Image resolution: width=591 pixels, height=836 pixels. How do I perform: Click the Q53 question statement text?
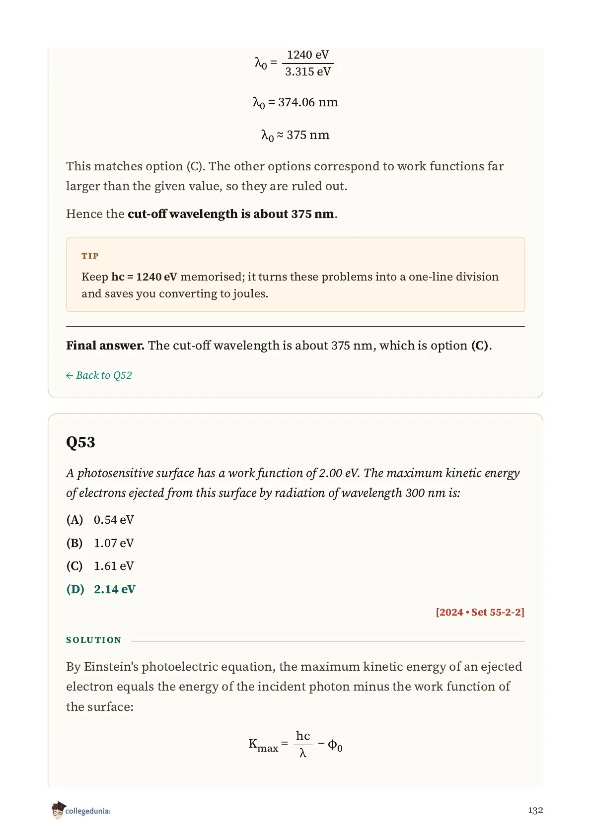tap(293, 483)
